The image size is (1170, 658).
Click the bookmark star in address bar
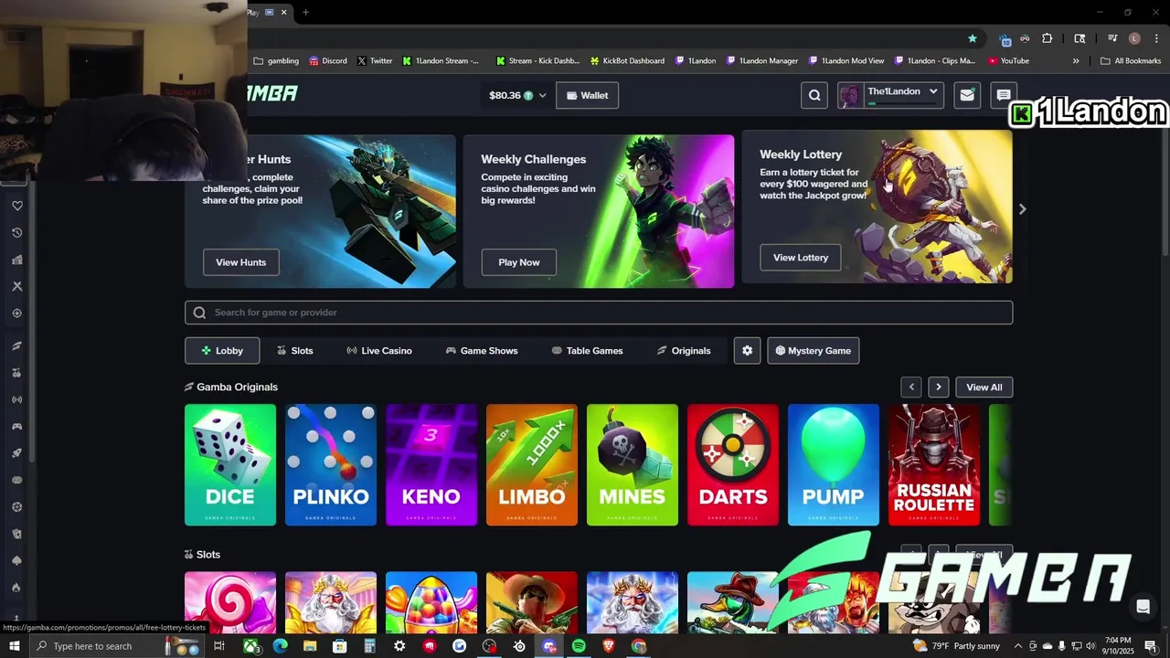973,38
